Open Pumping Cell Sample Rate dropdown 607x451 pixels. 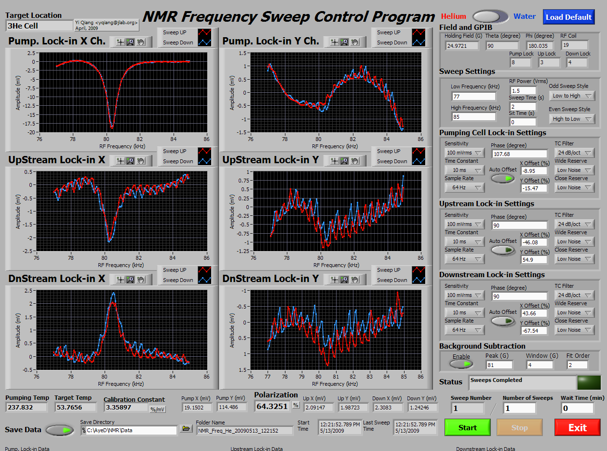click(464, 187)
